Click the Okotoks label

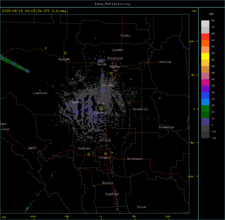click(x=108, y=183)
